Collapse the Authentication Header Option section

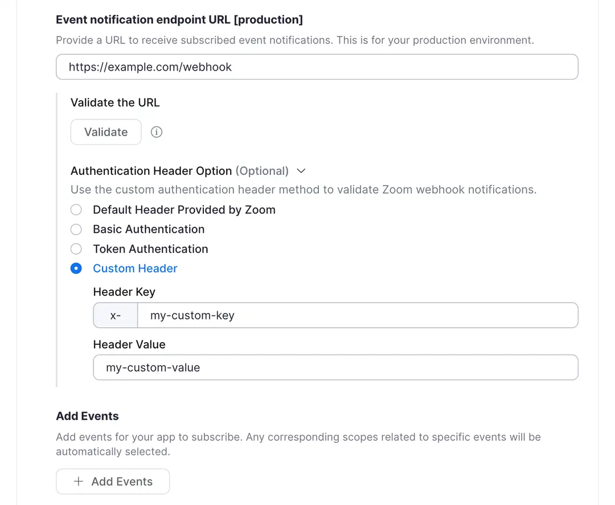(x=301, y=171)
